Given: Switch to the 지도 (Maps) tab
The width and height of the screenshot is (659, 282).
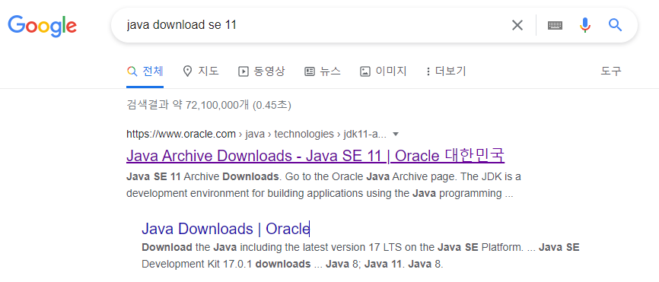Looking at the screenshot, I should point(201,71).
